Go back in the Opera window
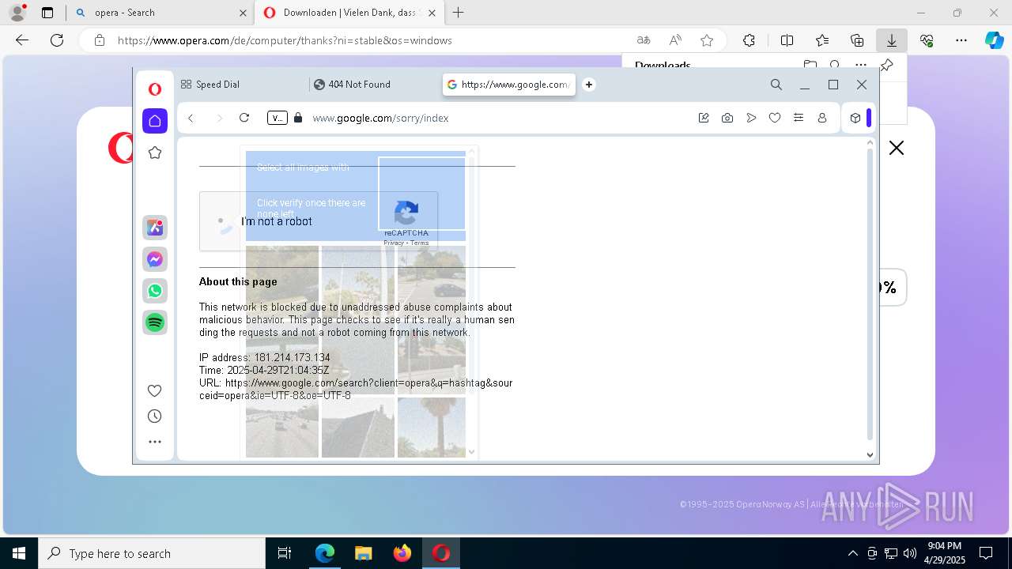Image resolution: width=1012 pixels, height=569 pixels. [x=191, y=118]
